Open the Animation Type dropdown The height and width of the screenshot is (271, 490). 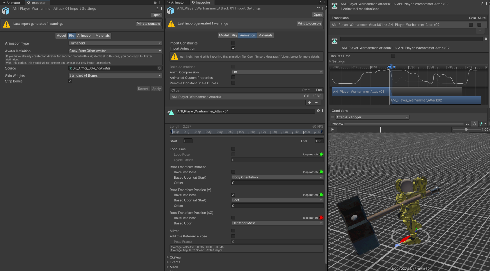(x=115, y=43)
